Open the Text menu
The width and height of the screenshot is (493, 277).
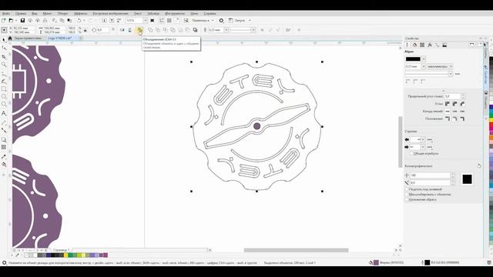(x=138, y=14)
